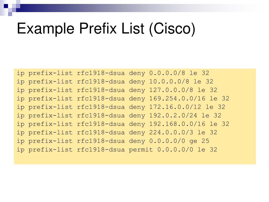Select the deny 0.0.0.0/8 le 32 line

pyautogui.click(x=113, y=73)
